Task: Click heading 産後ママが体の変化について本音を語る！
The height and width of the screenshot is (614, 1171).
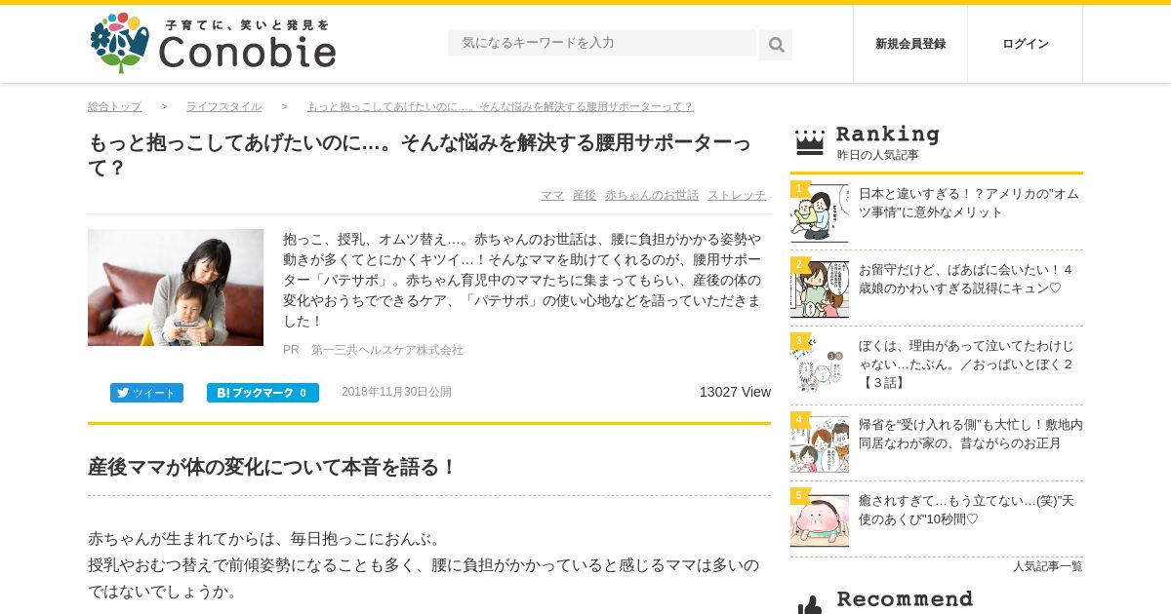Action: [272, 467]
